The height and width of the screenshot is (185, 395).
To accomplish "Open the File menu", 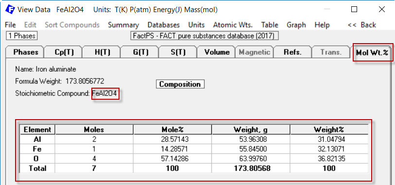I will [10, 25].
